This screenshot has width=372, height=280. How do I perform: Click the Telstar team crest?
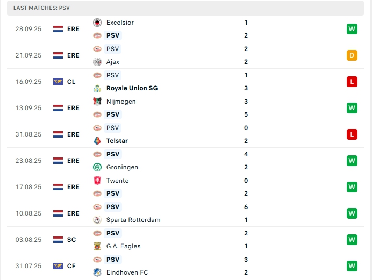[97, 141]
